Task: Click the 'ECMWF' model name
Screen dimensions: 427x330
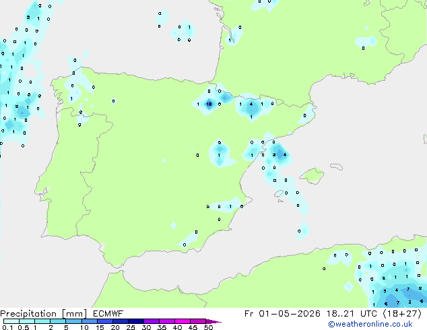Action: [108, 314]
